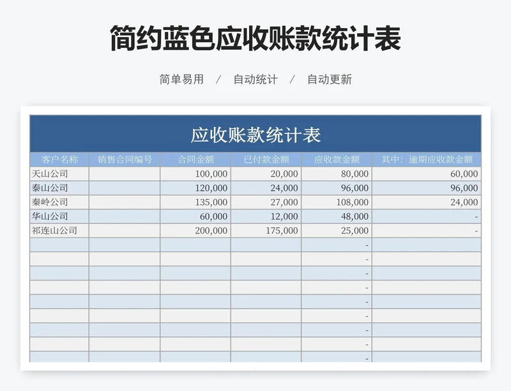511x391 pixels.
Task: Select 秦岭公司's 24,000 overdue amount cell
Action: pyautogui.click(x=427, y=202)
